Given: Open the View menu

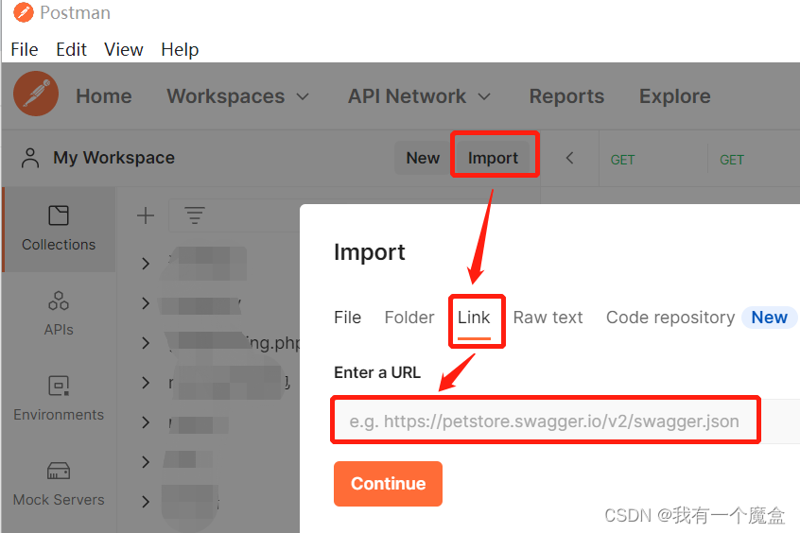Looking at the screenshot, I should (124, 49).
